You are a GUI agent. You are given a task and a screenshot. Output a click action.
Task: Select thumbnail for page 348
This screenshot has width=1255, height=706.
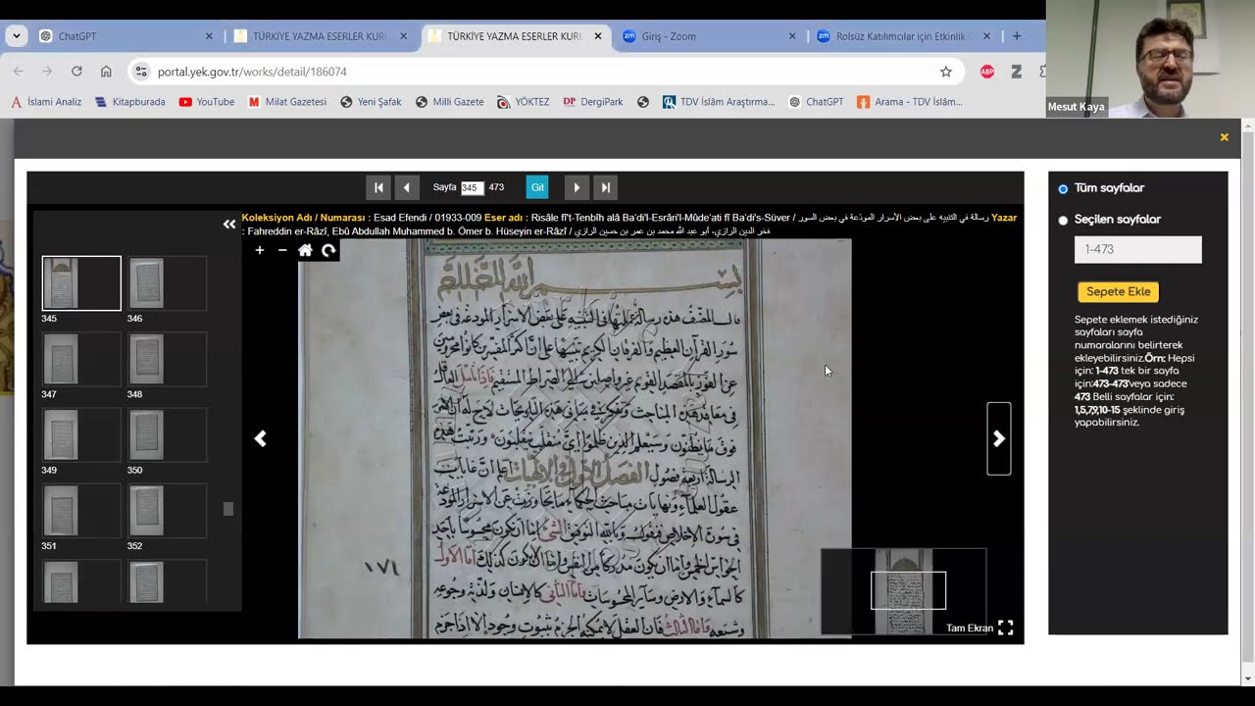click(167, 359)
